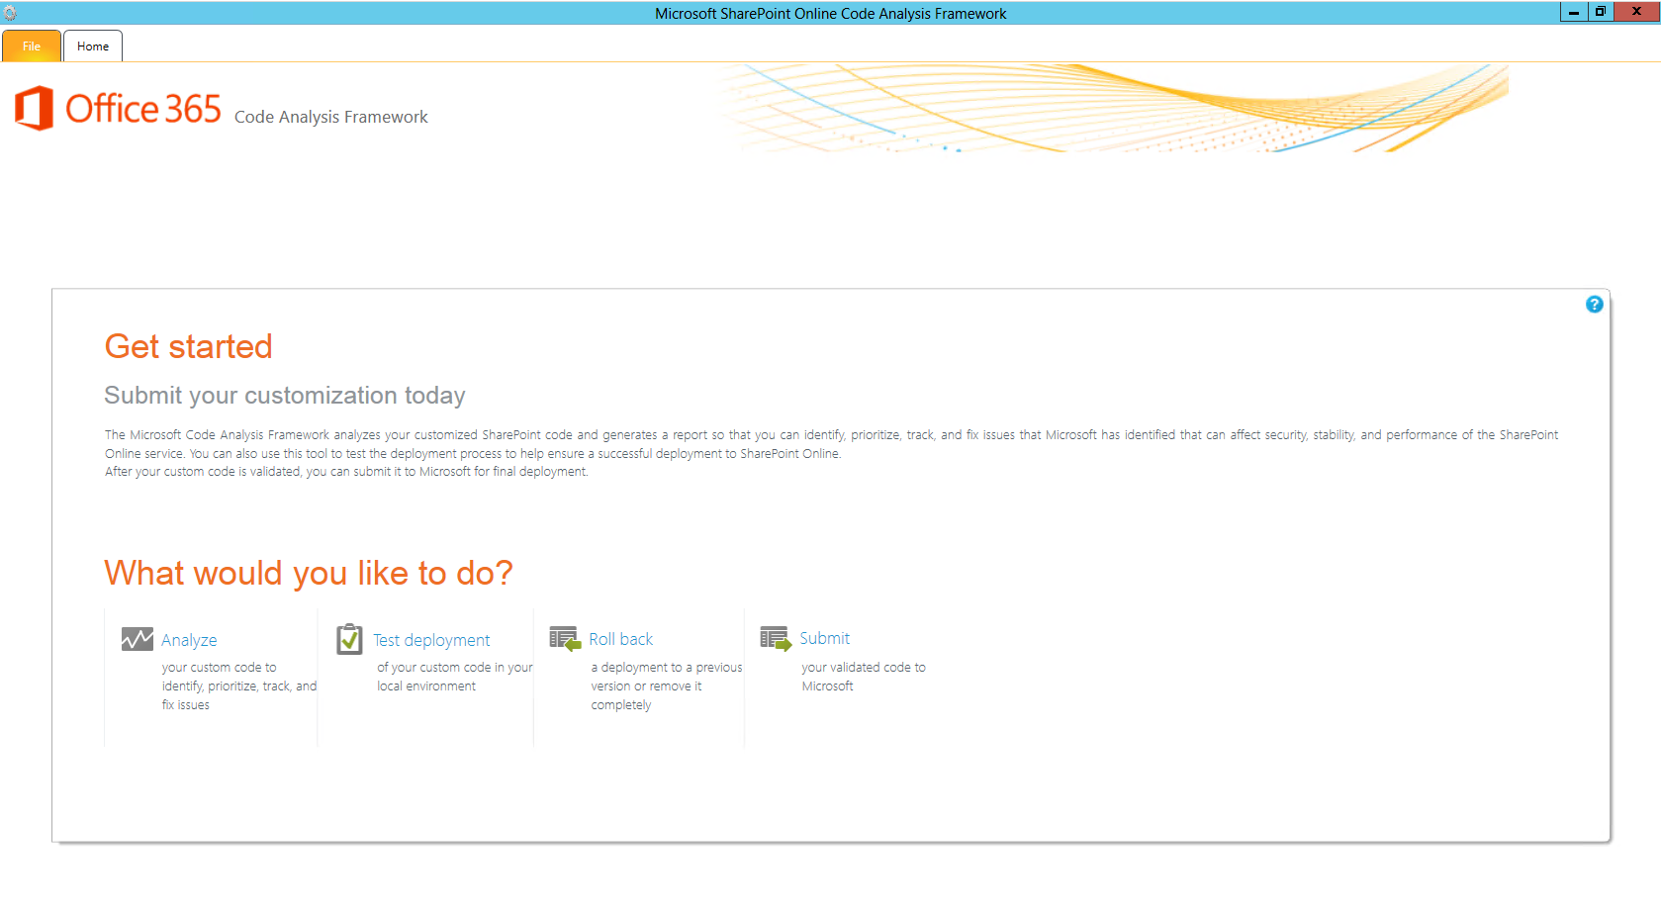Select the Roll back link
1661x914 pixels.
coord(620,639)
